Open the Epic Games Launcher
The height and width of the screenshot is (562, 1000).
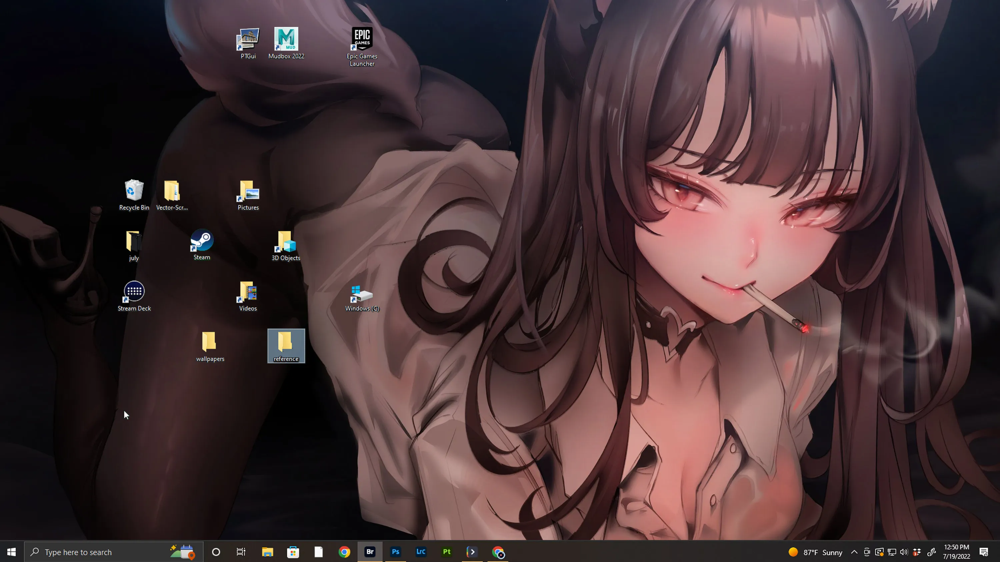point(361,39)
